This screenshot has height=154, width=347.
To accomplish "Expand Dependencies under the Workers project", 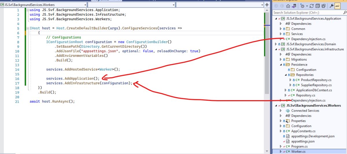I will [x=280, y=116].
